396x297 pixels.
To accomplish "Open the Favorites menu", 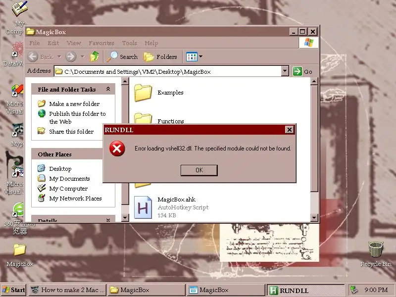I will click(101, 43).
